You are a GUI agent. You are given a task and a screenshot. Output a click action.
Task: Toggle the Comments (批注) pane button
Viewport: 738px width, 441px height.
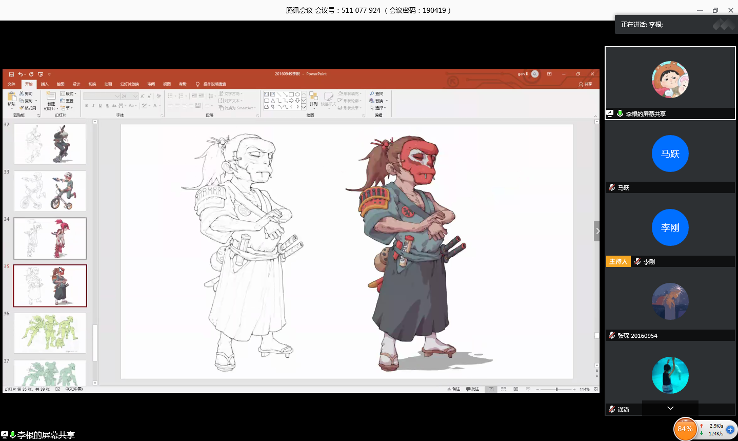tap(472, 389)
